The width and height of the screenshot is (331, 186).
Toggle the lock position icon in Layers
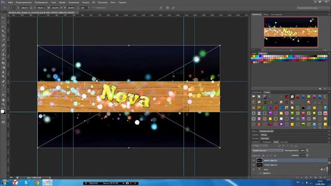[271, 156]
